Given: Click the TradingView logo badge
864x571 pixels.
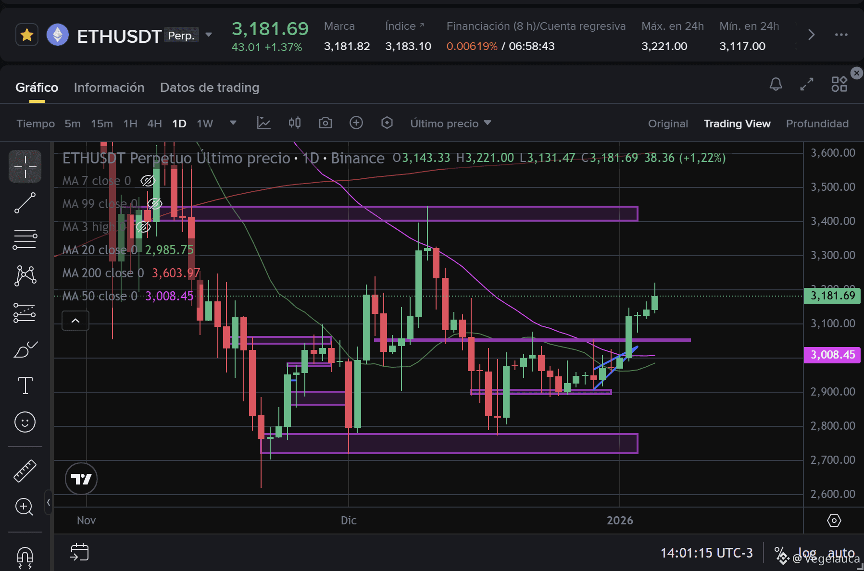Looking at the screenshot, I should point(81,479).
